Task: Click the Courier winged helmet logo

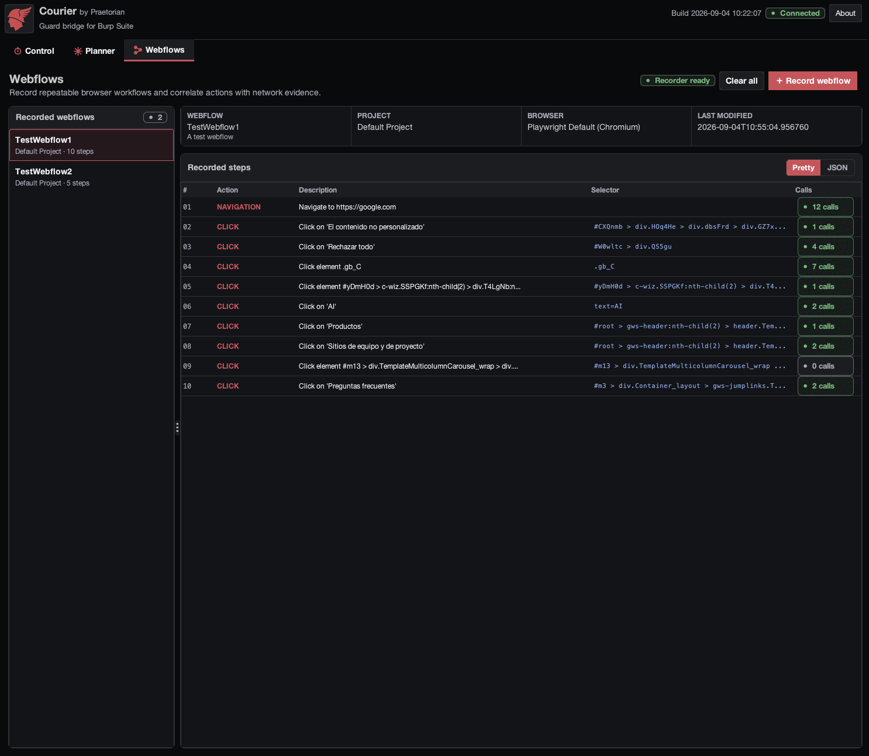Action: pos(19,19)
